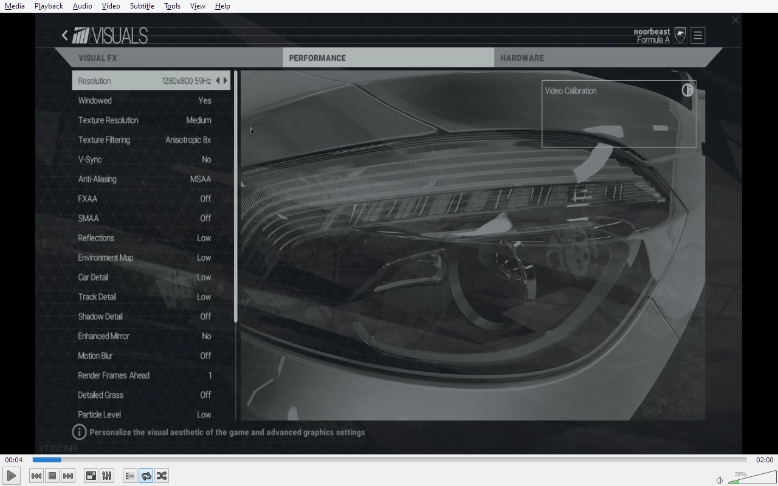Skip to next media item
778x486 pixels.
(68, 476)
